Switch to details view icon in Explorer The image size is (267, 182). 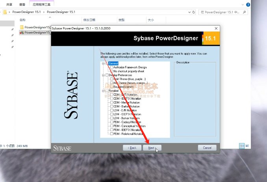(x=241, y=146)
